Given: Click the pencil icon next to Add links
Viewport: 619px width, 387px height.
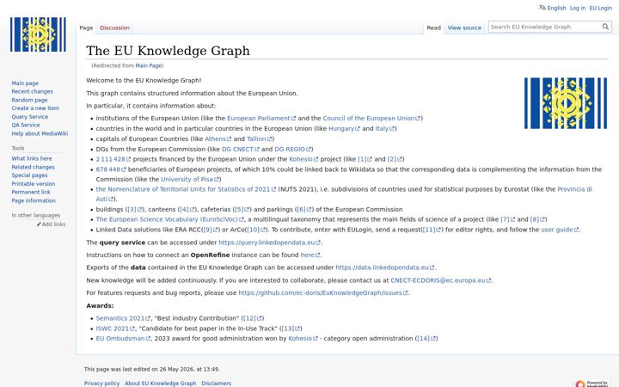Looking at the screenshot, I should 39,224.
